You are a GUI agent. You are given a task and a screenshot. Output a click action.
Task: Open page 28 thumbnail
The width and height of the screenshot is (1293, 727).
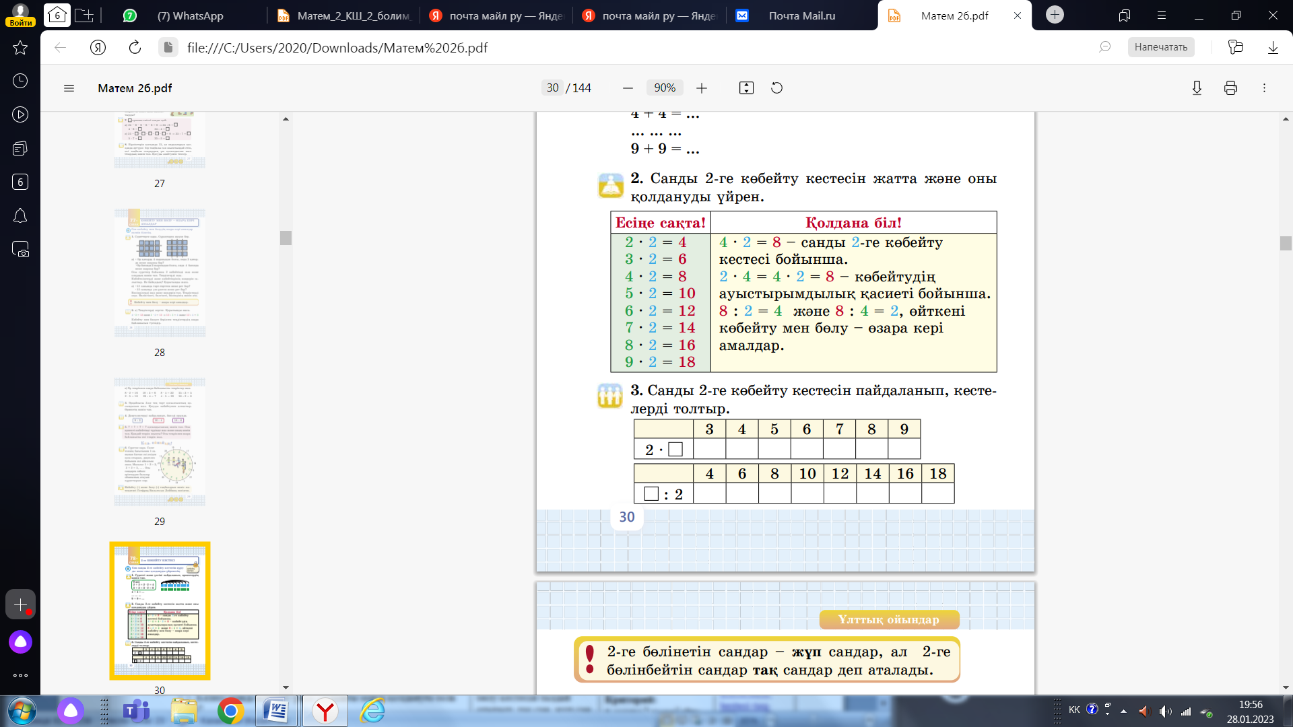click(x=160, y=273)
